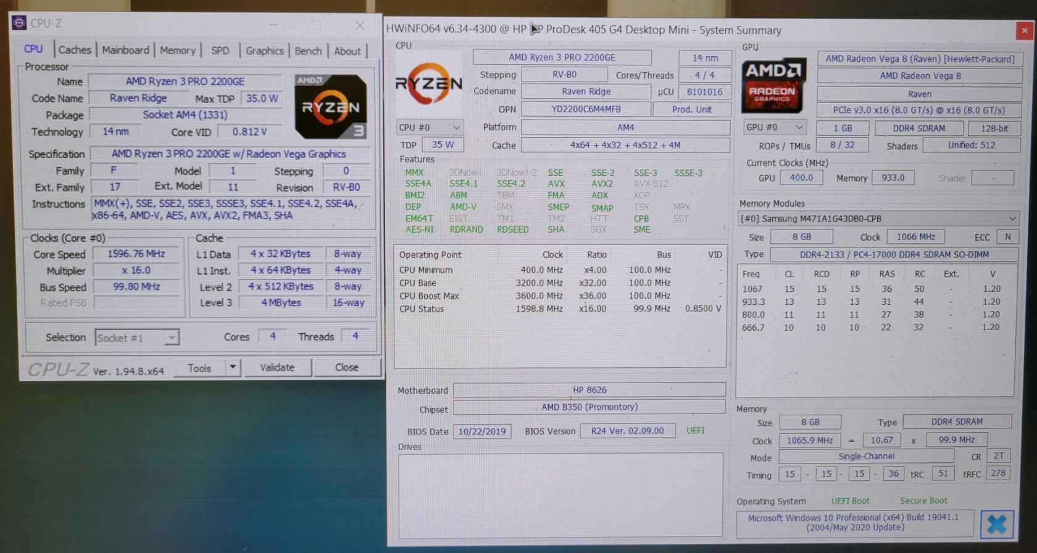Close the HWiNFO64 System Summary window

(x=1025, y=30)
